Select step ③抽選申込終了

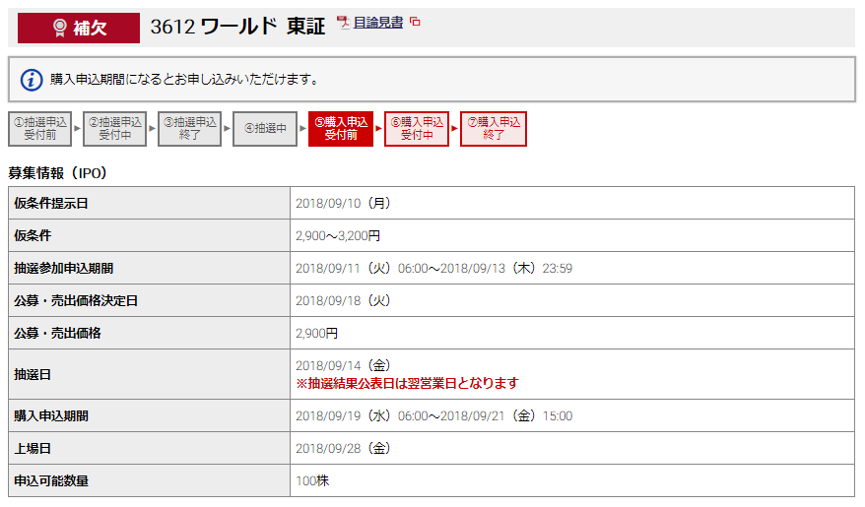coord(190,129)
